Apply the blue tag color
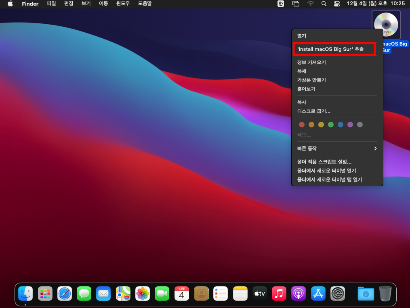 click(341, 125)
